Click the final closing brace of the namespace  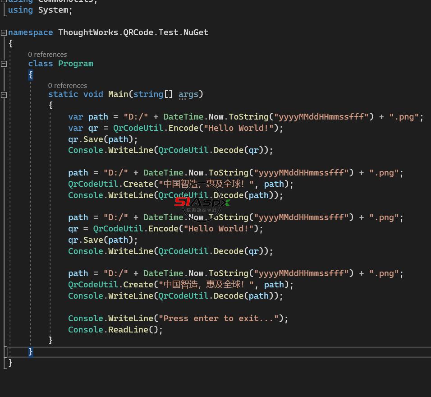10,363
